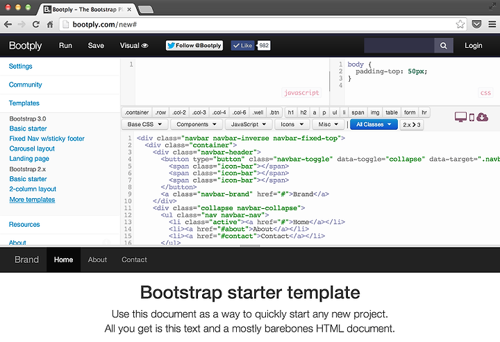500x342 pixels.
Task: Click the Facebook Like button
Action: coord(242,46)
